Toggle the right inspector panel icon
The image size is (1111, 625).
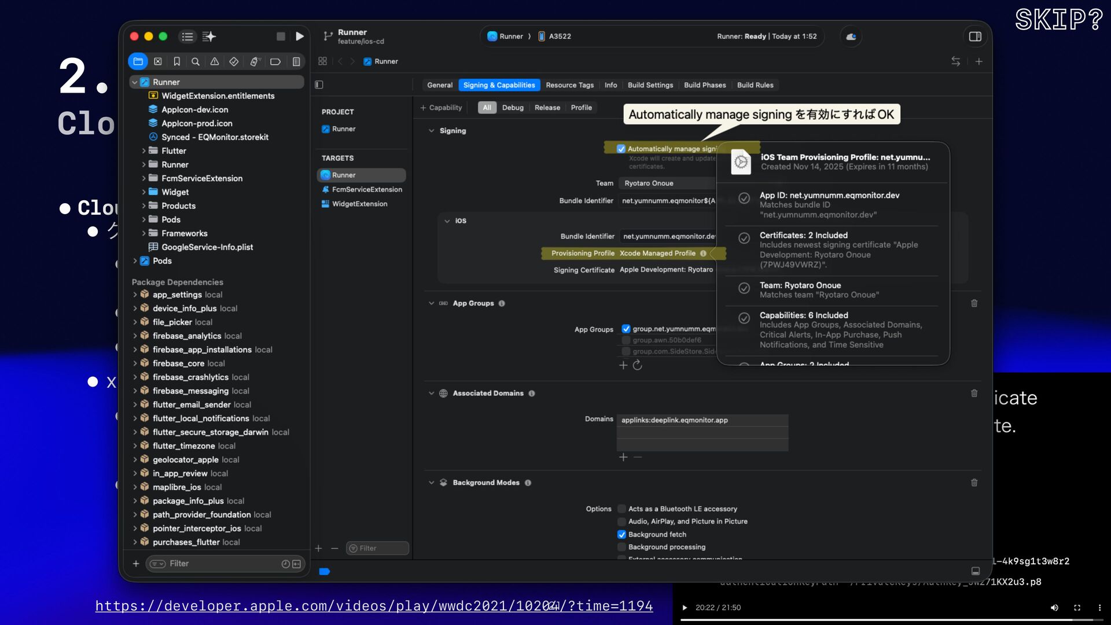coord(975,36)
